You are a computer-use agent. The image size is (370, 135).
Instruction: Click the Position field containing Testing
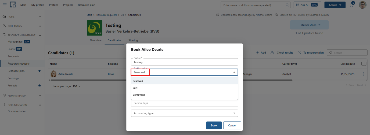coord(184,62)
